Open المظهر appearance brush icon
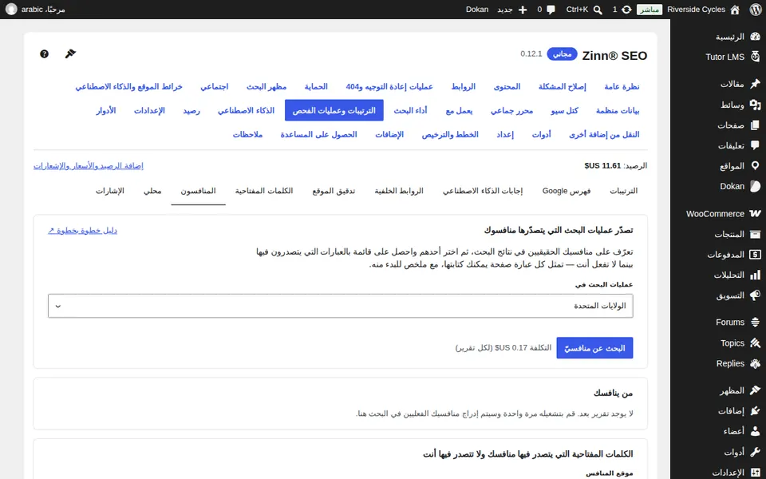The height and width of the screenshot is (479, 766). tap(755, 390)
